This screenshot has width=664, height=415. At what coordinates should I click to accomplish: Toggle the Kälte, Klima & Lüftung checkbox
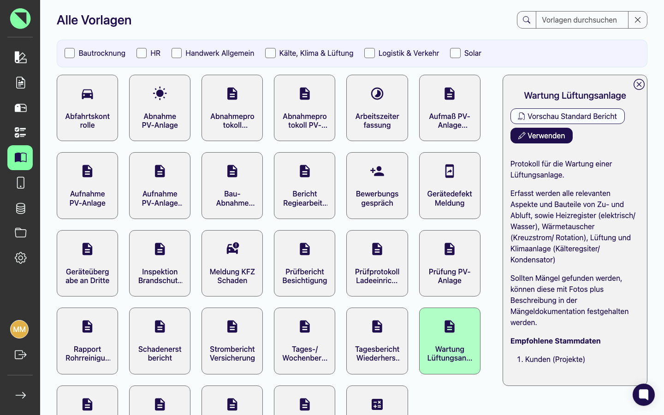270,53
